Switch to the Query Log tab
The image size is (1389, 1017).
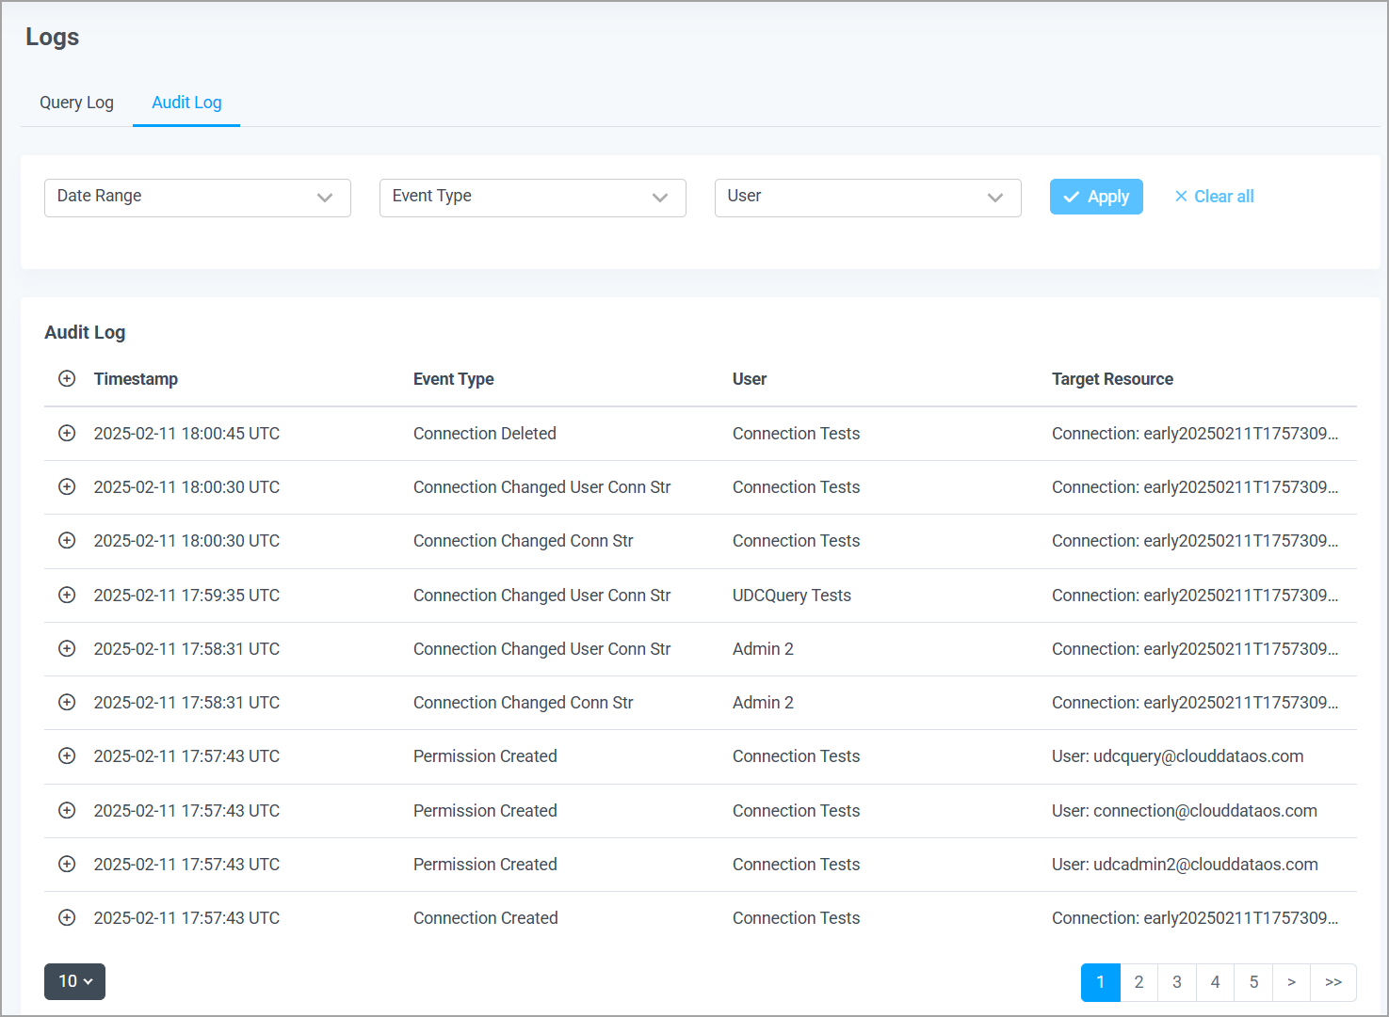(76, 103)
